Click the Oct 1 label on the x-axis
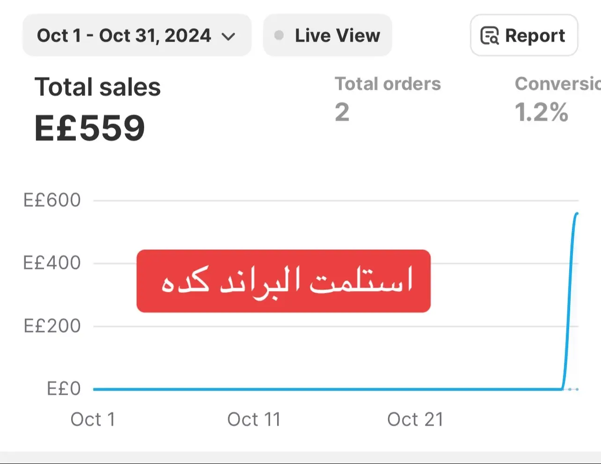This screenshot has height=464, width=601. tap(93, 419)
